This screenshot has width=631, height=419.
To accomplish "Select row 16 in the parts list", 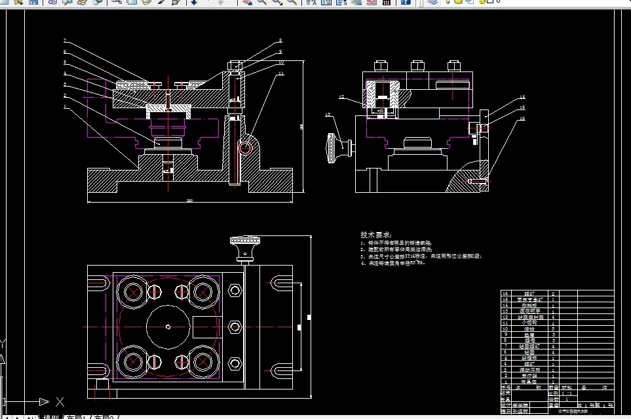I will [x=558, y=294].
